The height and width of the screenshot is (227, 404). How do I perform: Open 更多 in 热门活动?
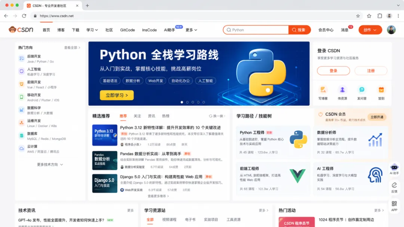click(379, 210)
